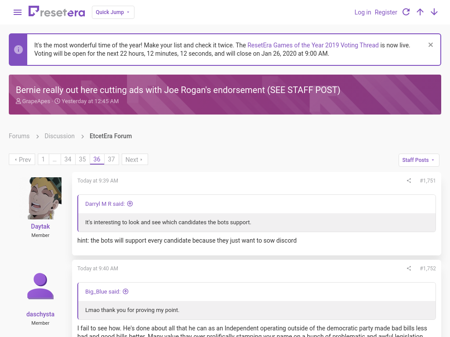Navigate to Discussion breadcrumb
The height and width of the screenshot is (337, 450).
pyautogui.click(x=59, y=136)
